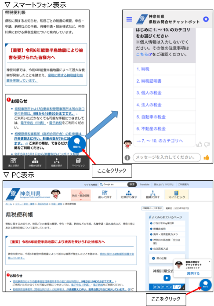The width and height of the screenshot is (214, 306).
Task: Open the PC お知らせ link about 窓口受付時間
Action: click(63, 281)
